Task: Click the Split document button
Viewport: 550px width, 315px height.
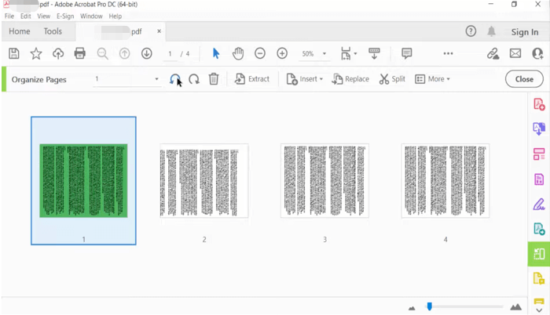Action: [x=392, y=79]
